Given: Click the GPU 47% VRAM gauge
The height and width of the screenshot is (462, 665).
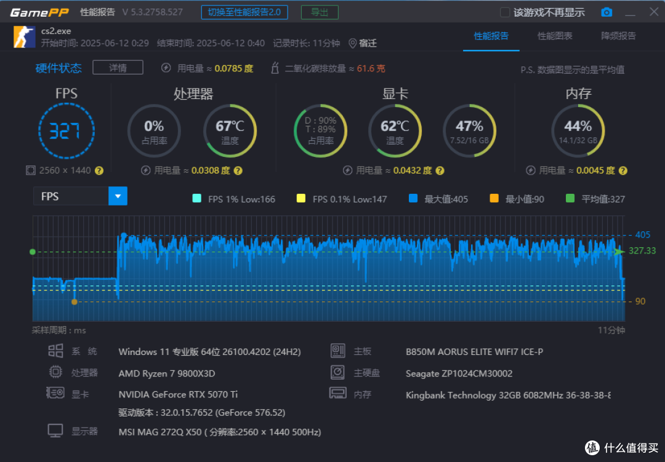Looking at the screenshot, I should pos(469,131).
